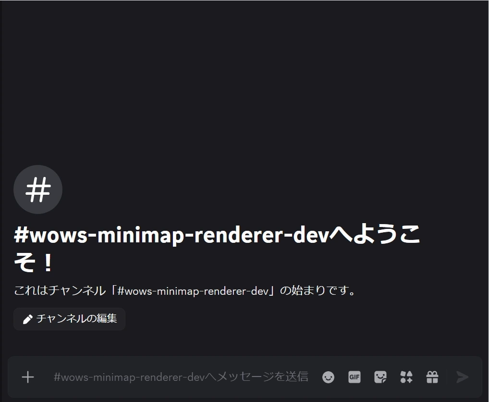Click the send message arrow icon
The height and width of the screenshot is (402, 489).
click(x=462, y=377)
